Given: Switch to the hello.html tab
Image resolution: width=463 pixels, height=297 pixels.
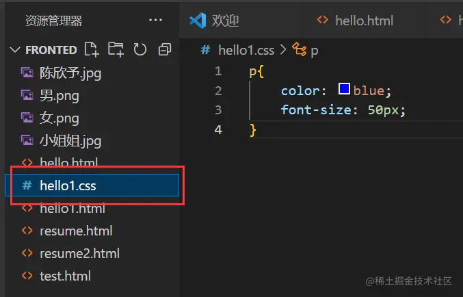Looking at the screenshot, I should (x=364, y=21).
